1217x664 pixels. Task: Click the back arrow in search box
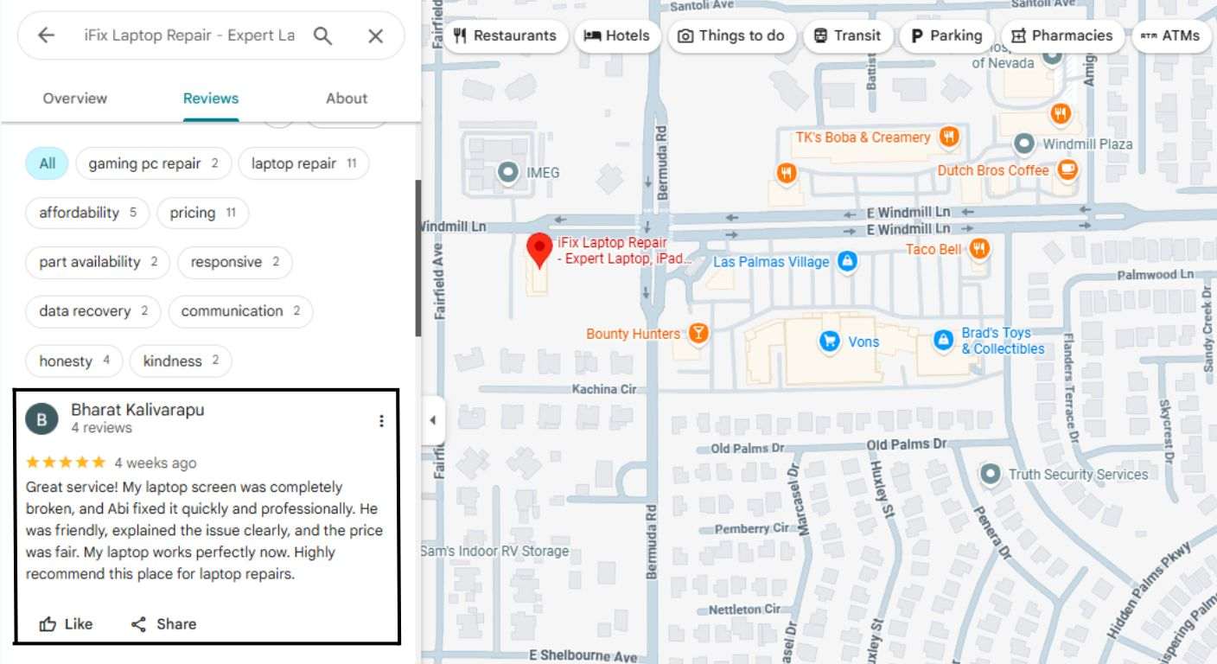coord(46,35)
